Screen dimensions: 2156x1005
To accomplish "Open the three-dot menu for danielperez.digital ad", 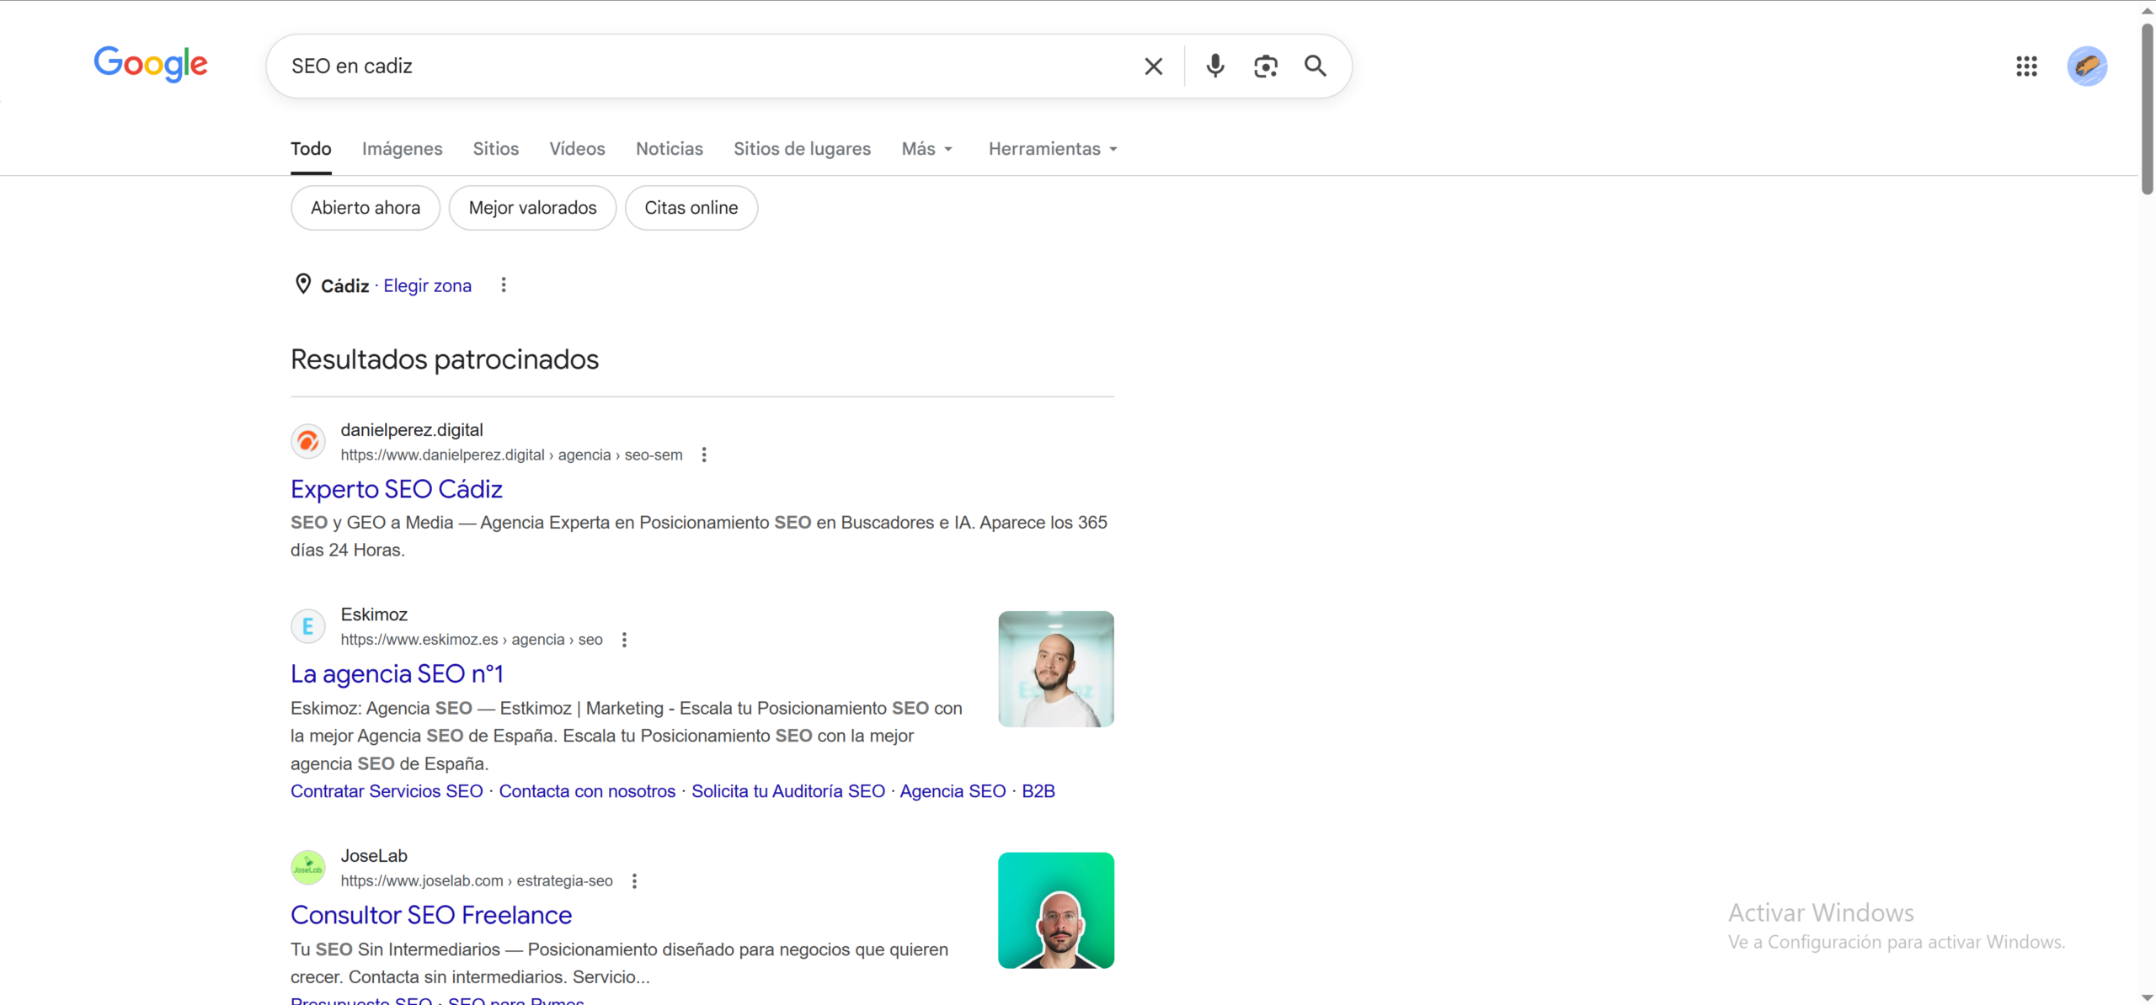I will (704, 455).
